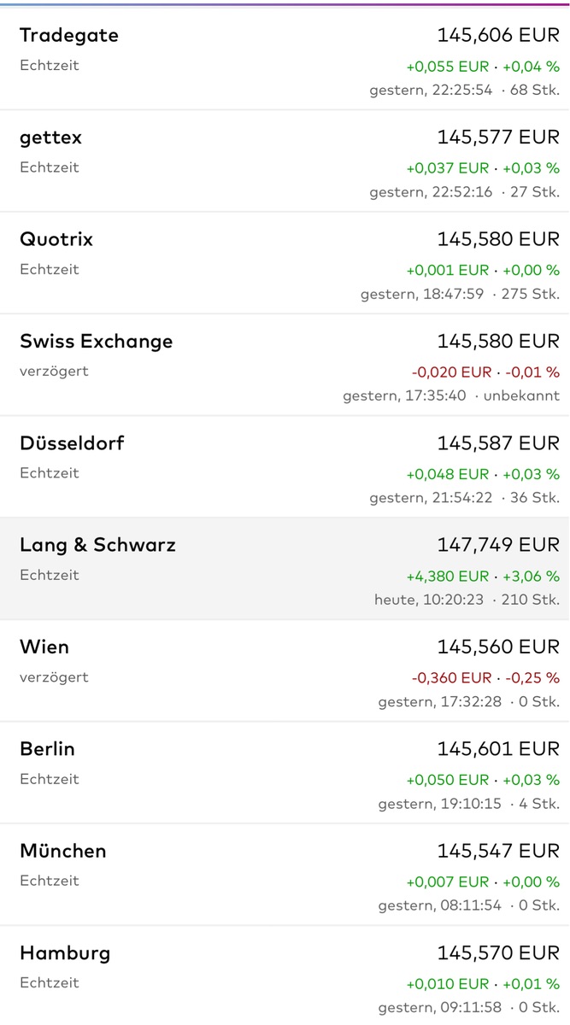Choose Quotrix as trading venue

[56, 239]
